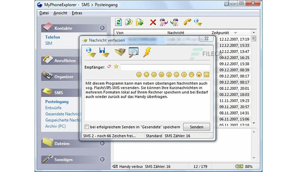Insert the surprised face emoticon

169,75
